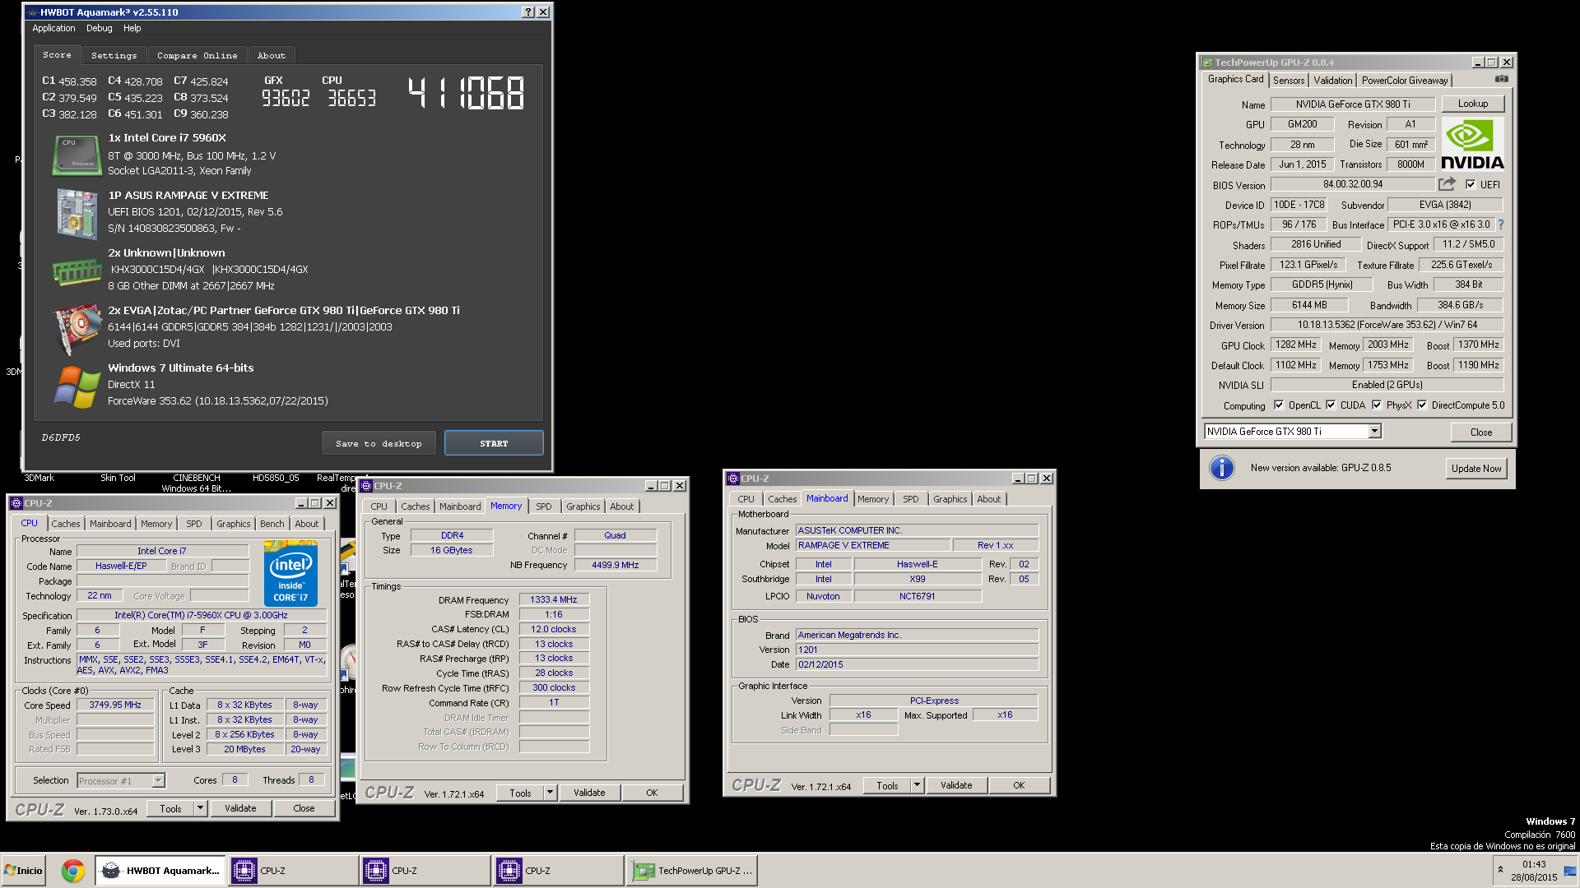The width and height of the screenshot is (1580, 888).
Task: Open Google Chrome from the taskbar
Action: [x=73, y=871]
